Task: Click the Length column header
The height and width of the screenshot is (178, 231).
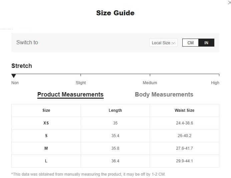Action: [115, 110]
